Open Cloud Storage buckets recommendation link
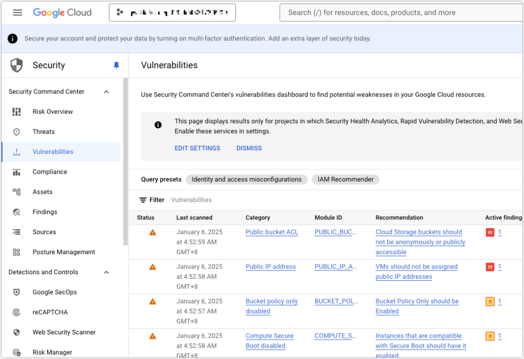Image resolution: width=524 pixels, height=359 pixels. click(x=420, y=242)
